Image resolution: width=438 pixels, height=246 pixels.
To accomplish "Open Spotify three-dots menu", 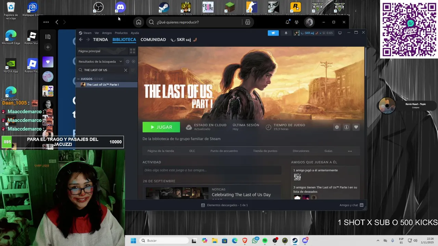I will (46, 22).
